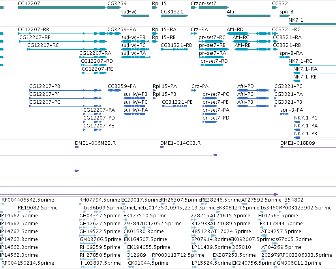Screen dimensions: 336x269
Task: Click the NK7.1 gene label
Action: tap(296, 20)
